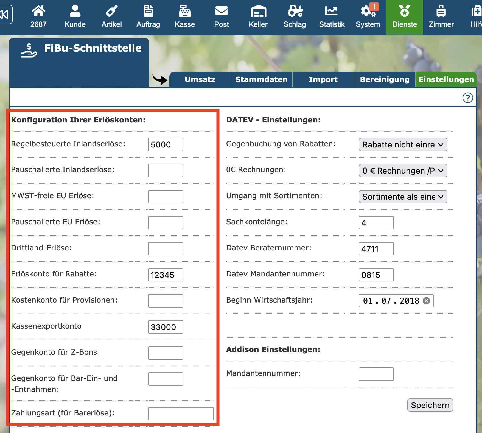This screenshot has width=482, height=433.
Task: Select the Umsatz tab
Action: [x=200, y=80]
